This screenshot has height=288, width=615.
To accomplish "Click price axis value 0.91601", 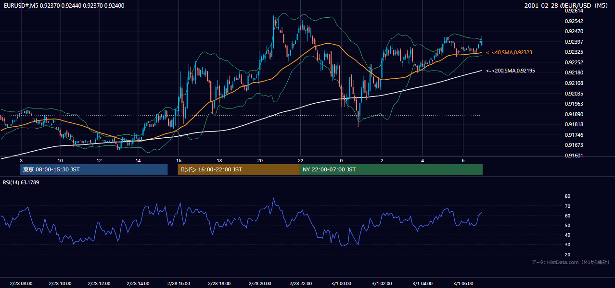I will [x=574, y=156].
